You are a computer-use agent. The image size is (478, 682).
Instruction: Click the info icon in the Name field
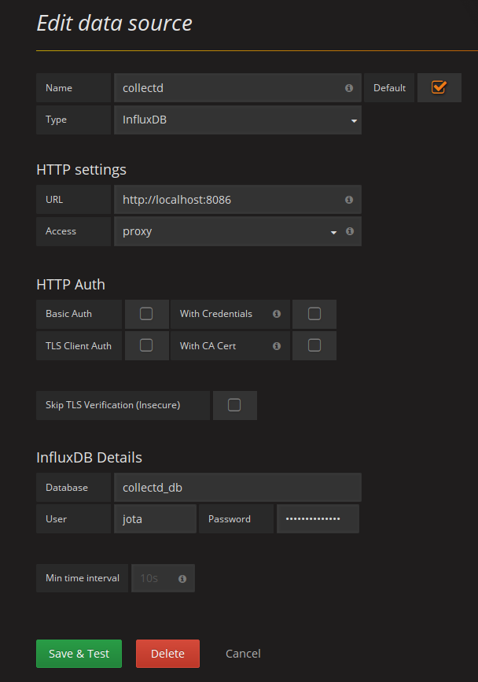349,88
